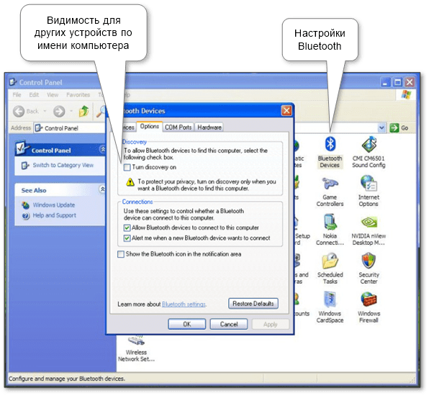Click the Control Panel title bar icon
Screen dimensions: 429x396
12,82
